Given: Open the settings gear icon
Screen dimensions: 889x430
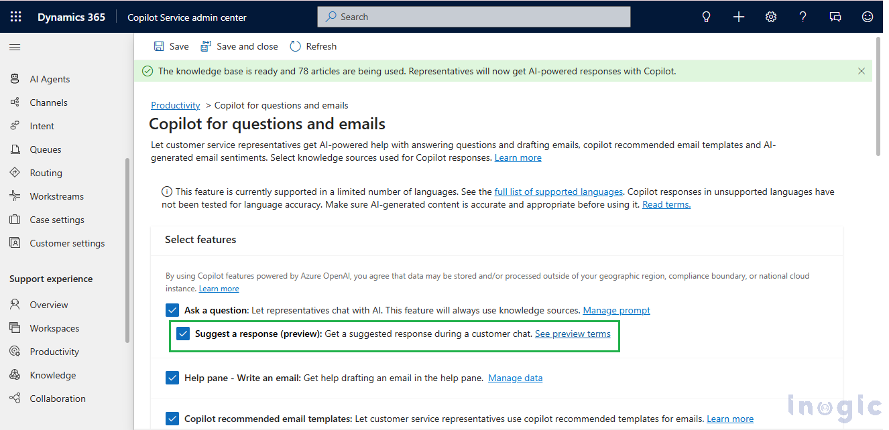Looking at the screenshot, I should click(771, 17).
